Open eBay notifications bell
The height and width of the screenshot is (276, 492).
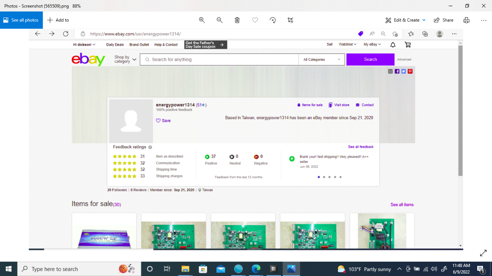click(x=393, y=45)
